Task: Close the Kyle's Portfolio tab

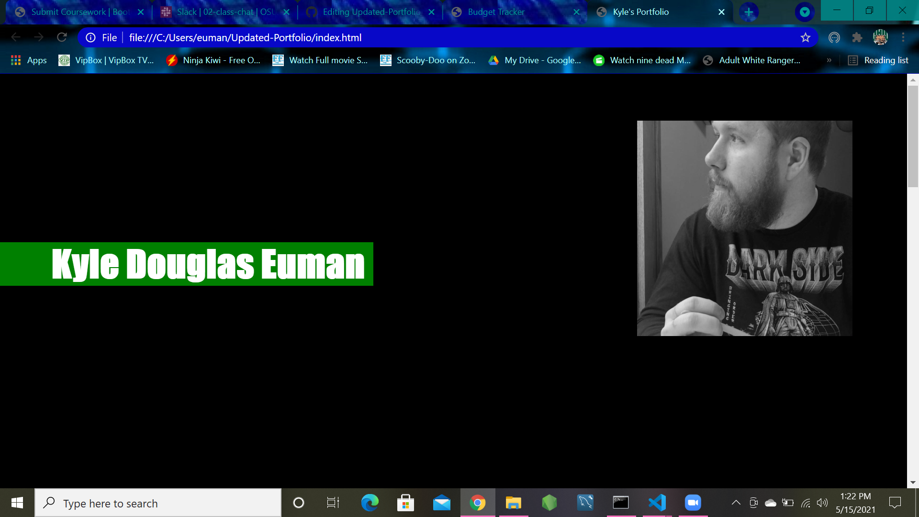Action: tap(722, 12)
